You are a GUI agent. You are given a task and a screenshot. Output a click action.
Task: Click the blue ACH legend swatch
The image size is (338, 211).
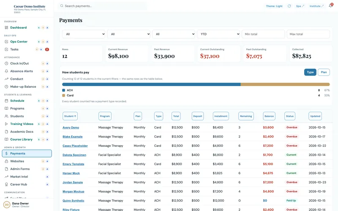pos(64,90)
